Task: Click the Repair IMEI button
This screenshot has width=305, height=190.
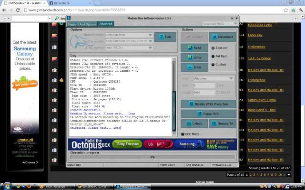Action: tap(208, 114)
